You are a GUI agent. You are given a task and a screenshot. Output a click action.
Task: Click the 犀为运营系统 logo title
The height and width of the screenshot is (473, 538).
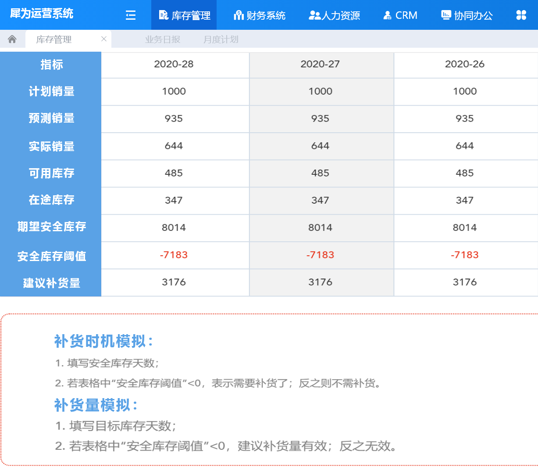(x=42, y=14)
